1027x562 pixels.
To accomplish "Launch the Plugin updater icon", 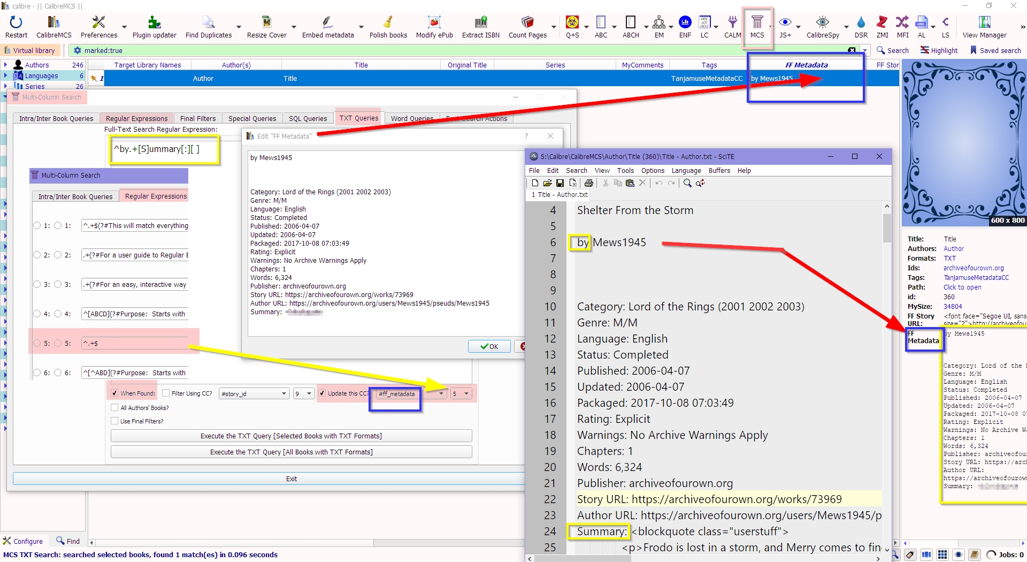I will click(x=154, y=22).
